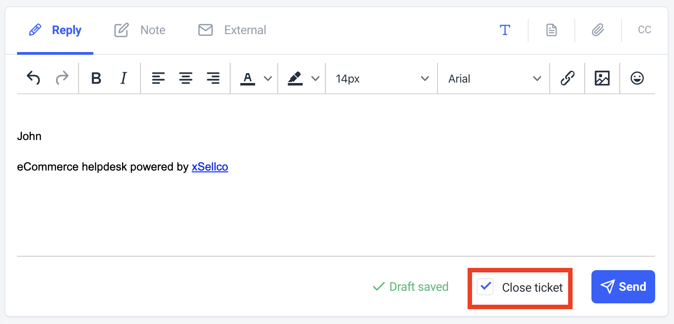Attach a file with paperclip icon
This screenshot has width=674, height=324.
[x=598, y=30]
